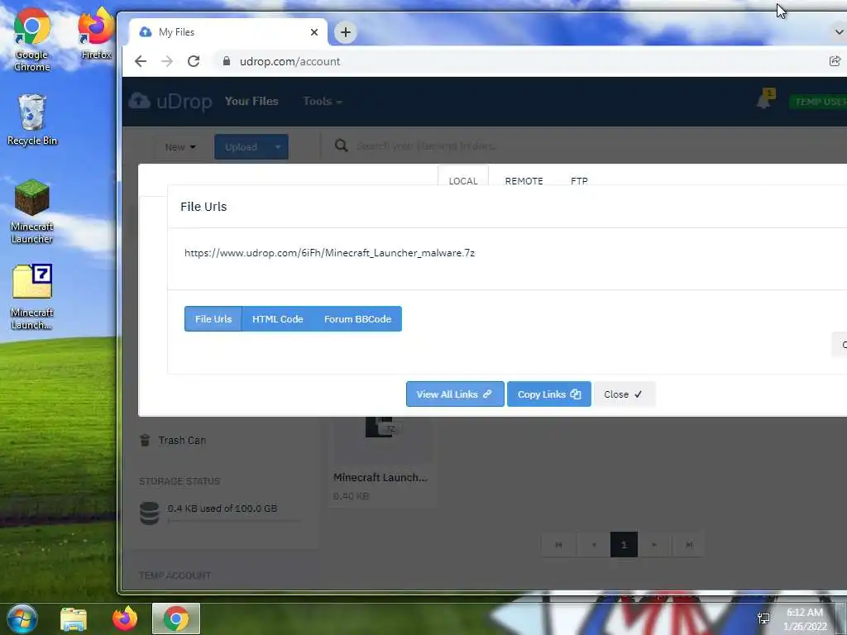
Task: Select the Forum BBCode tab button
Action: pos(357,318)
